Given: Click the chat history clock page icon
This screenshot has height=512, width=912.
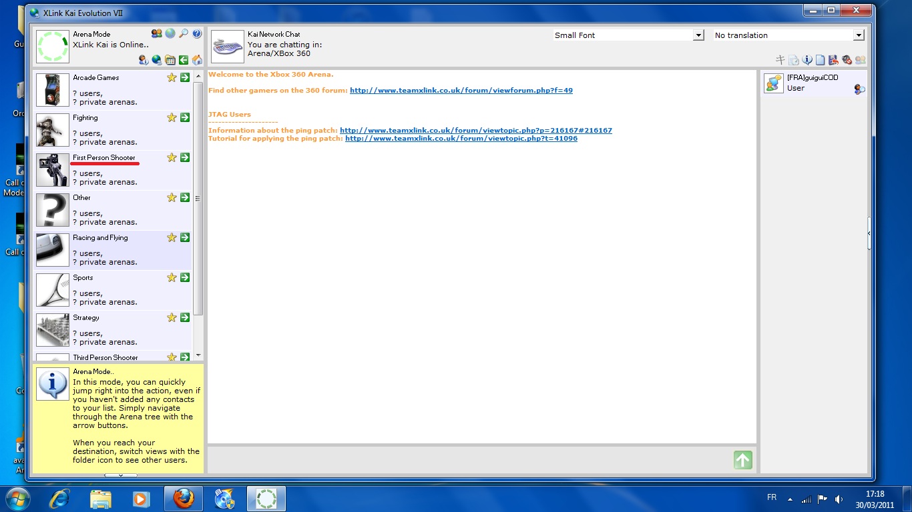Looking at the screenshot, I should (x=794, y=60).
